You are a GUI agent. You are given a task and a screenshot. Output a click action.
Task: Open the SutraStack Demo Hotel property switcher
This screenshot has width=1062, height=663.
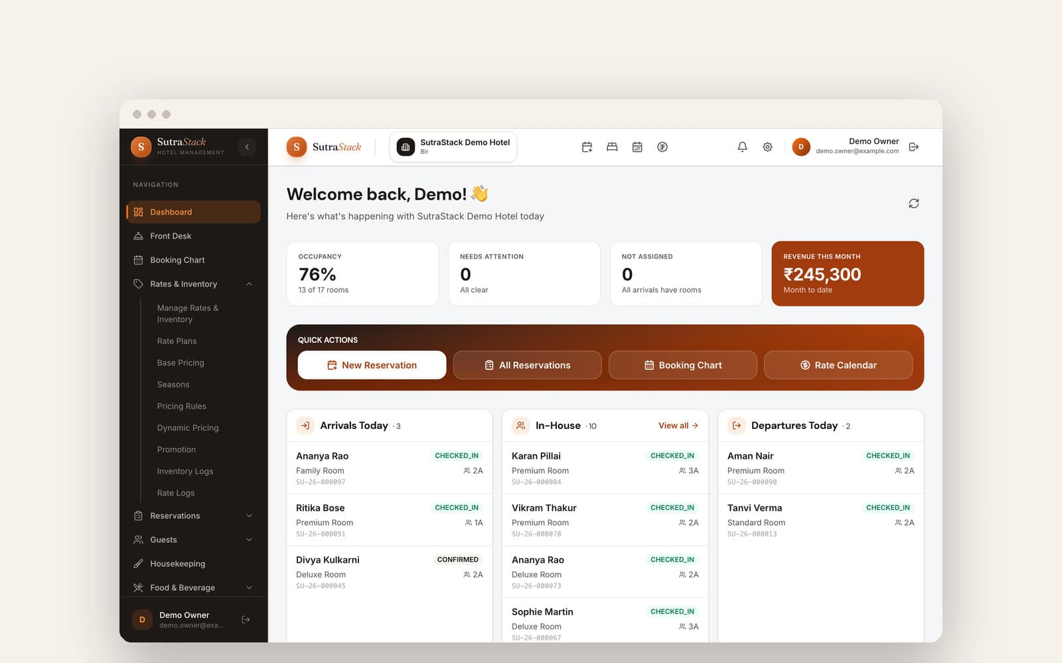[x=453, y=147]
